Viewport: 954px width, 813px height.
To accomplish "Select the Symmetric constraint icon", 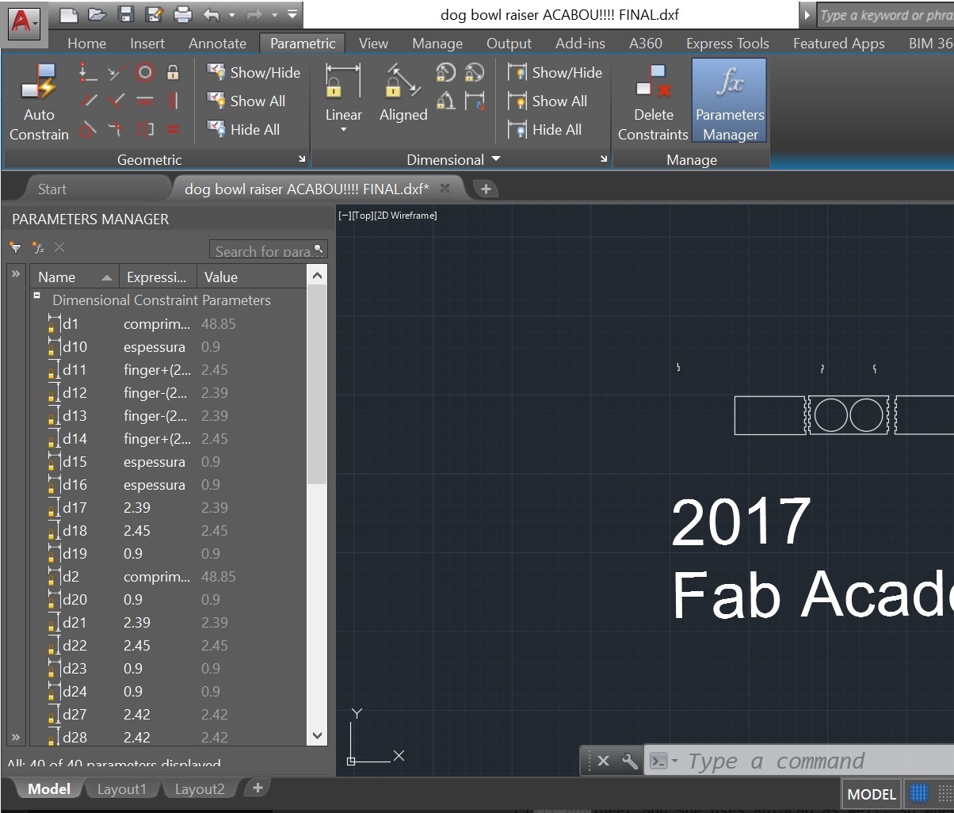I will [x=145, y=129].
